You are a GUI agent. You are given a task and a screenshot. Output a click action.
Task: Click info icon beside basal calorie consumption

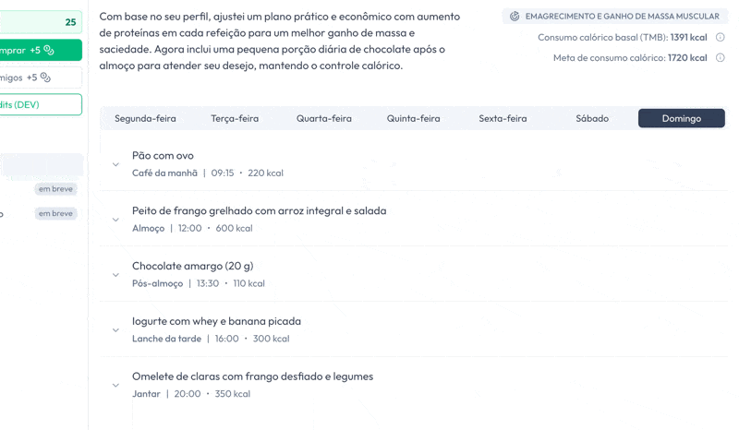pos(721,38)
